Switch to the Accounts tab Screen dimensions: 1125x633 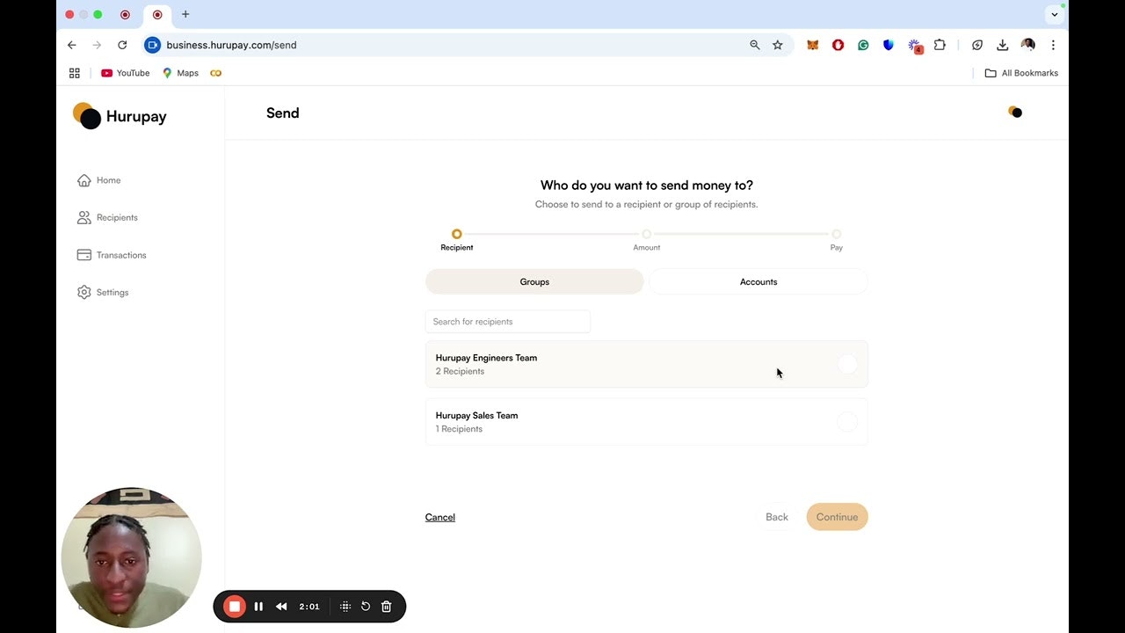758,282
